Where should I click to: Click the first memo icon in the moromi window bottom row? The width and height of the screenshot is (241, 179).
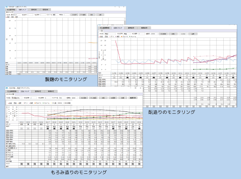[22, 164]
